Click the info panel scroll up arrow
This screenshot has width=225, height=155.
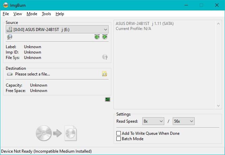(x=218, y=24)
